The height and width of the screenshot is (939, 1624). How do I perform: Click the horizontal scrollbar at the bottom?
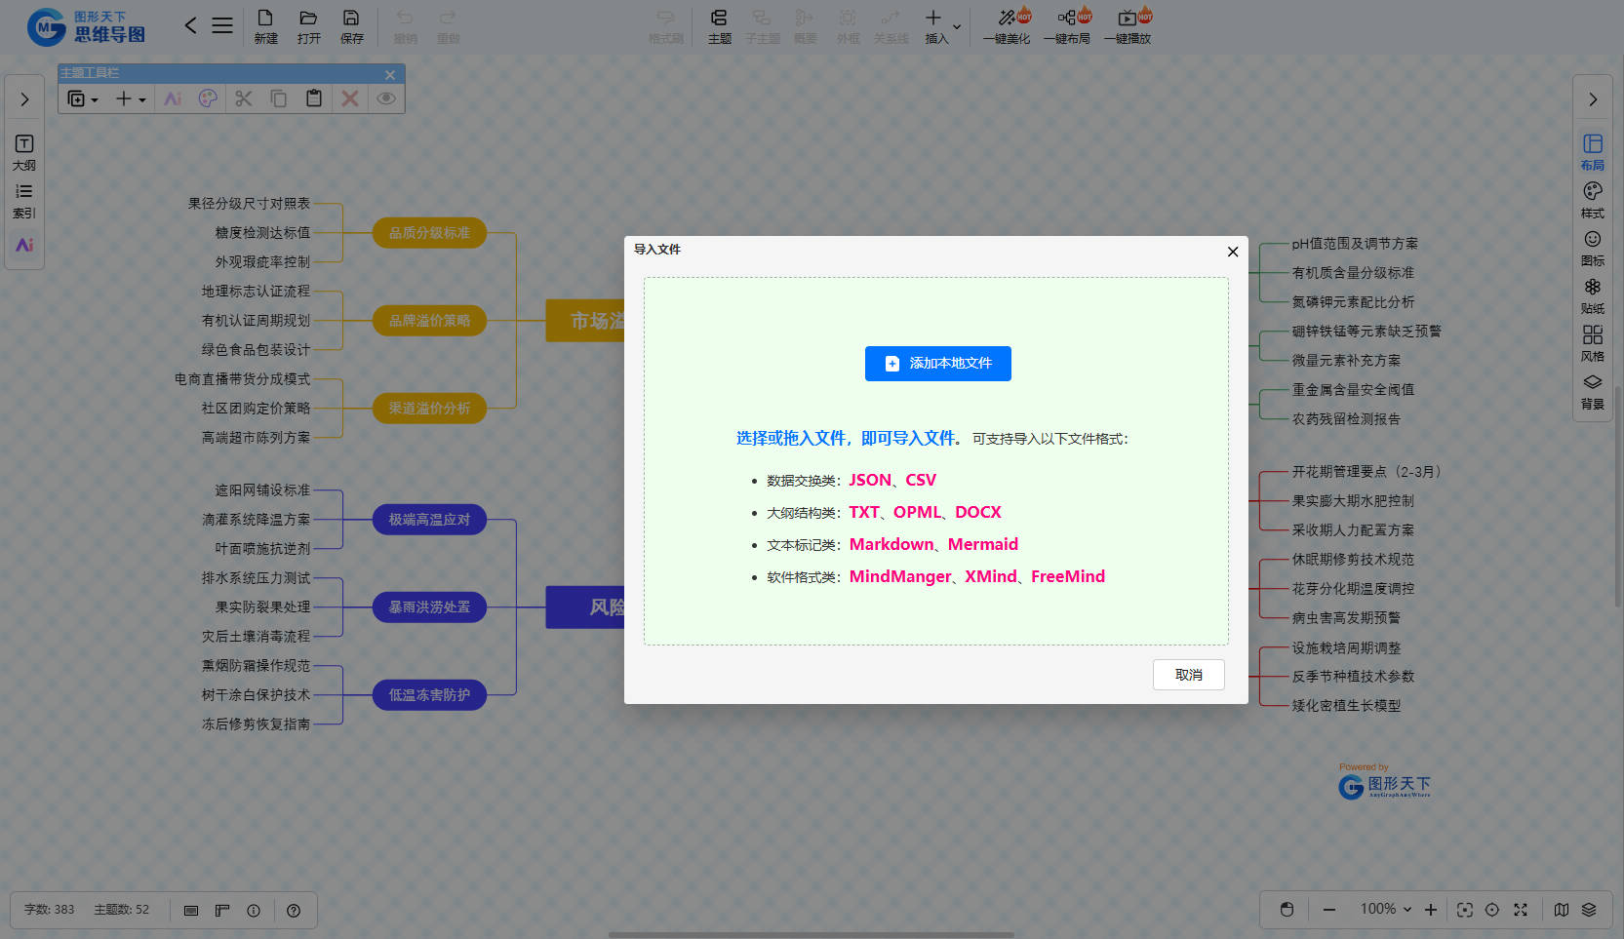(x=811, y=934)
